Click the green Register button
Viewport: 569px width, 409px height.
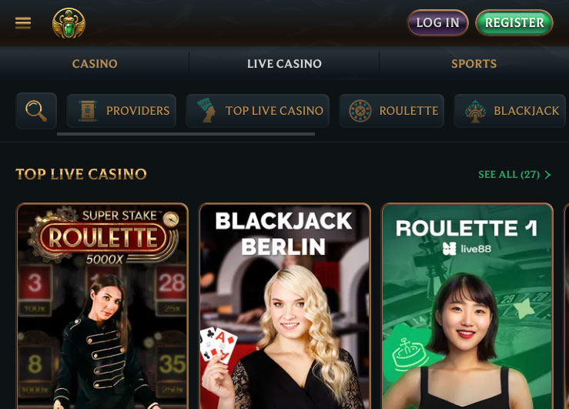pos(514,22)
